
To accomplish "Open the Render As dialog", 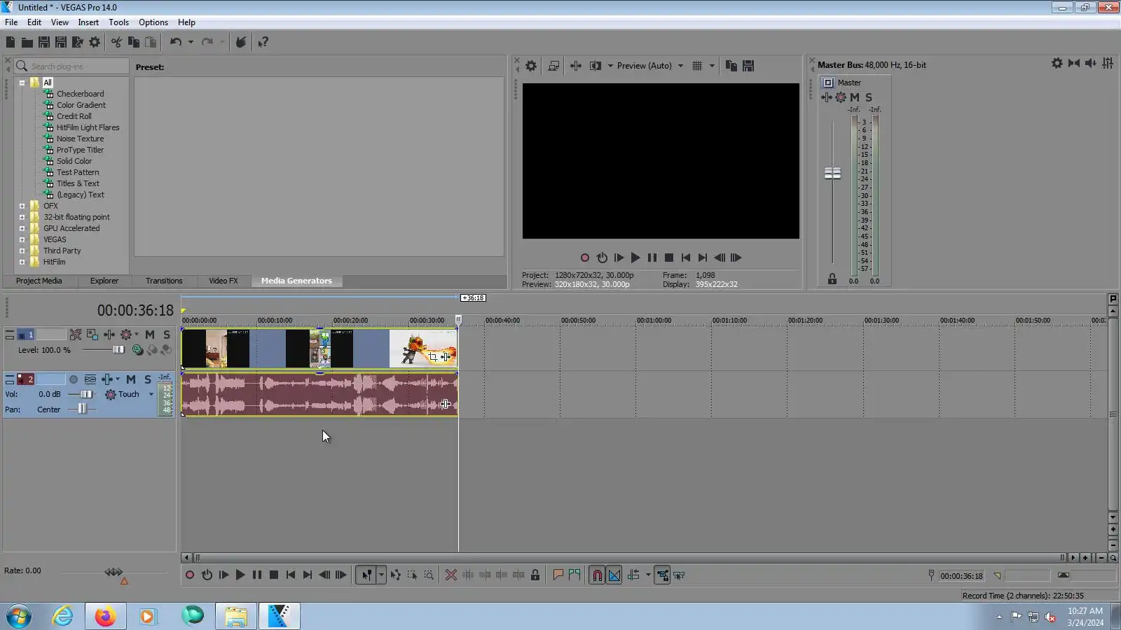I will pos(78,42).
